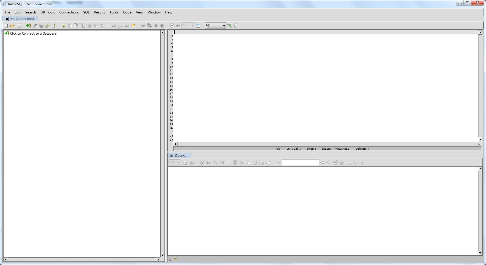Screen dimensions: 486x265
Task: Open the DB Tools menu
Action: pos(48,12)
